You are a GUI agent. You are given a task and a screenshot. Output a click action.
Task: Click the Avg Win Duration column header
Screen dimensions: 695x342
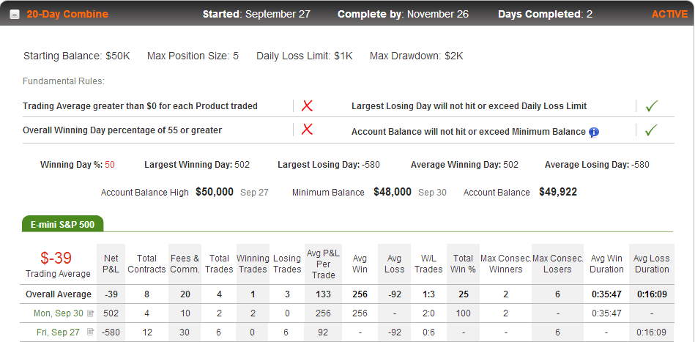point(606,264)
